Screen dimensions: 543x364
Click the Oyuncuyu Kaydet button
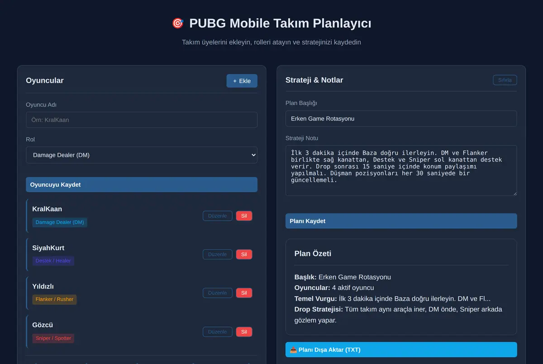pos(142,185)
